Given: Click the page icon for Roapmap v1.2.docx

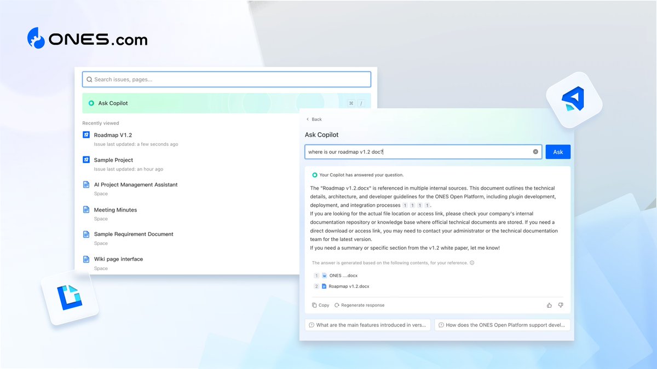Looking at the screenshot, I should 324,286.
